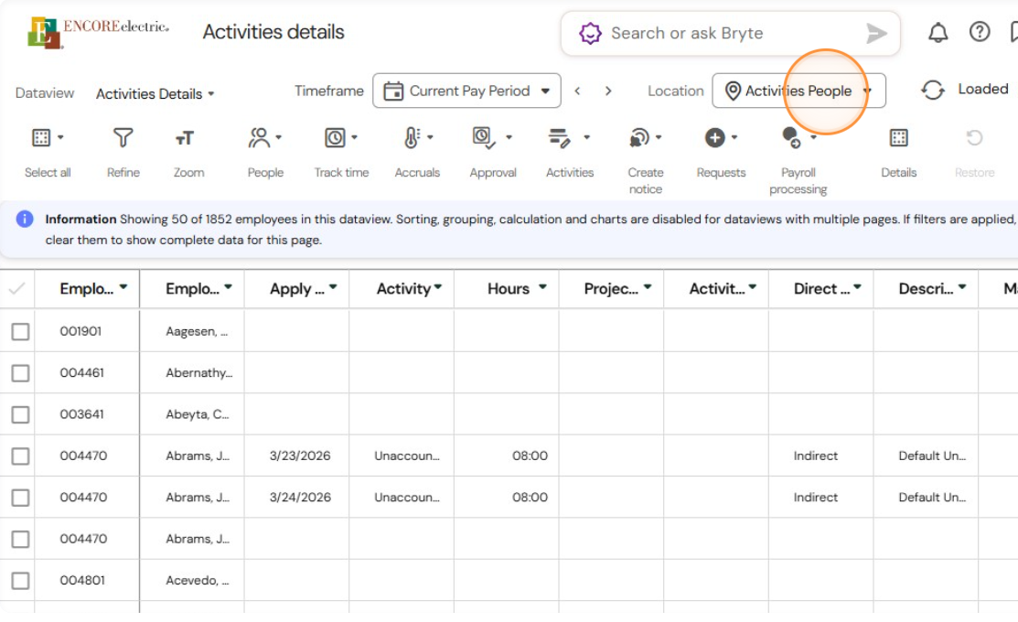Tick checkbox for employee 004461
Viewport: 1018px width, 622px height.
pyautogui.click(x=21, y=373)
